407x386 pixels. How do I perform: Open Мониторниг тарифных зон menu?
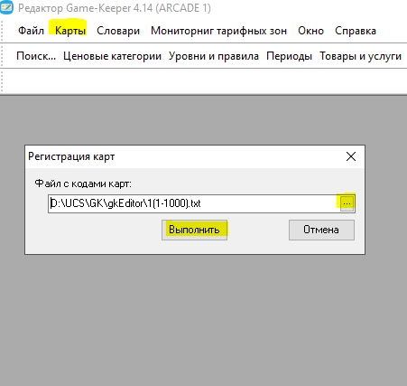tap(218, 31)
